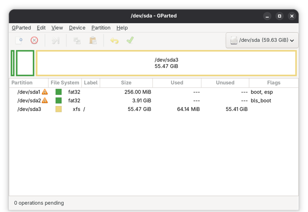The height and width of the screenshot is (212, 308).
Task: Open the GParted menu
Action: (21, 27)
